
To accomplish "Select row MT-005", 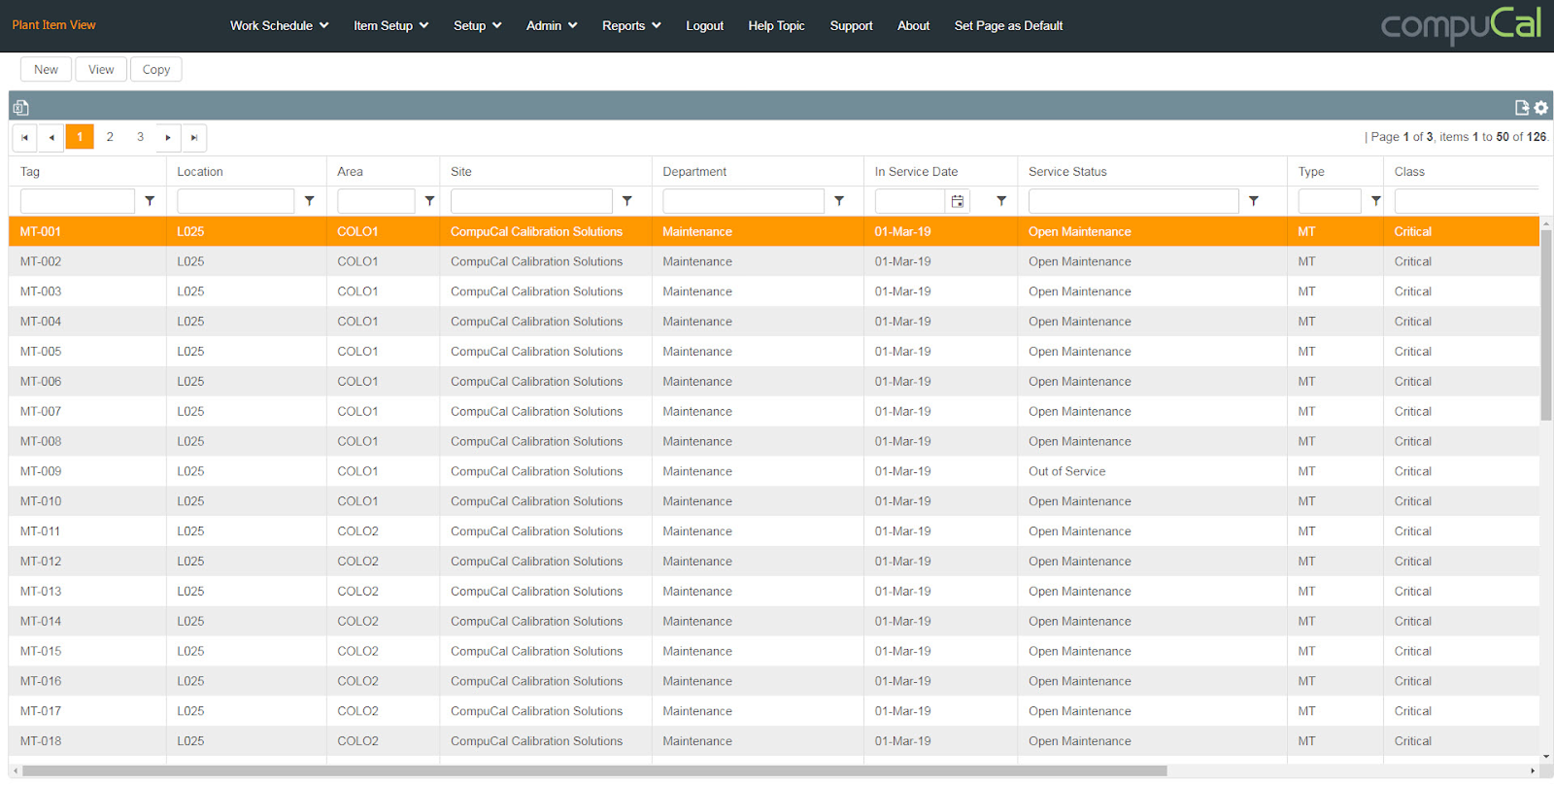I will pos(774,352).
